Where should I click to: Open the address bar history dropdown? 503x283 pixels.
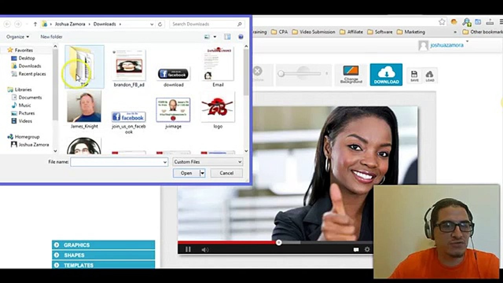(152, 24)
